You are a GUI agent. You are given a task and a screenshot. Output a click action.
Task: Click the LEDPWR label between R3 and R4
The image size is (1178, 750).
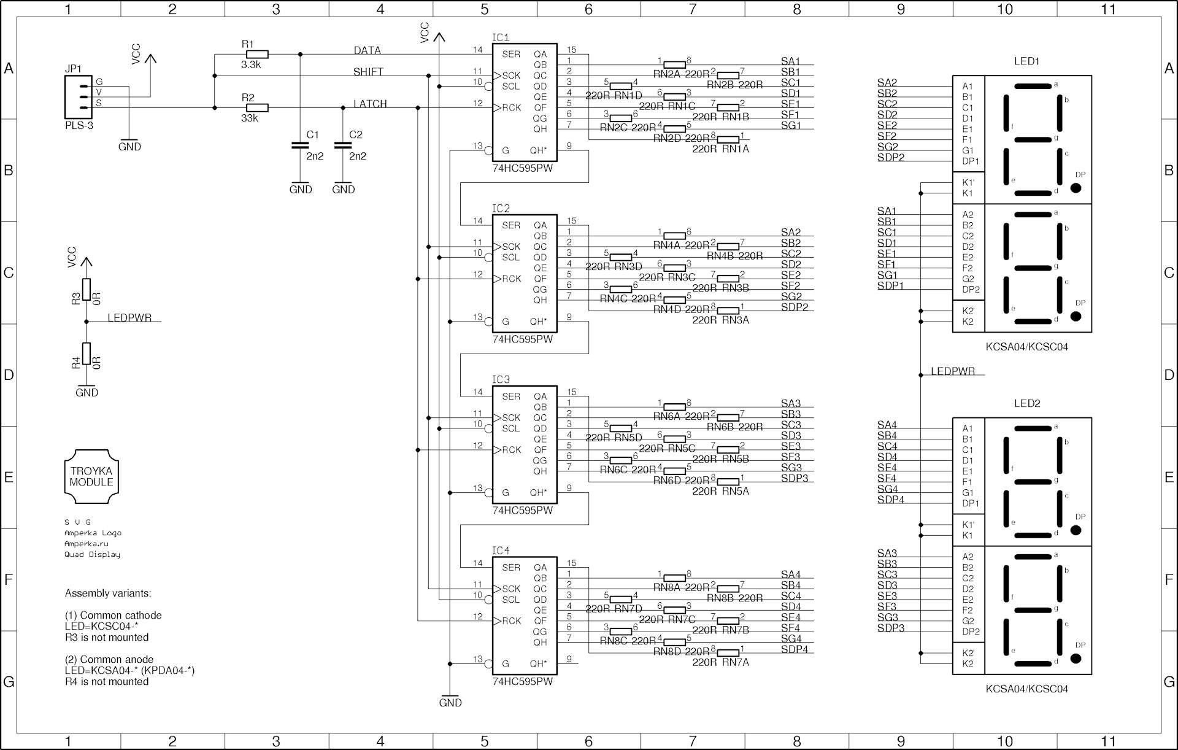(x=129, y=318)
